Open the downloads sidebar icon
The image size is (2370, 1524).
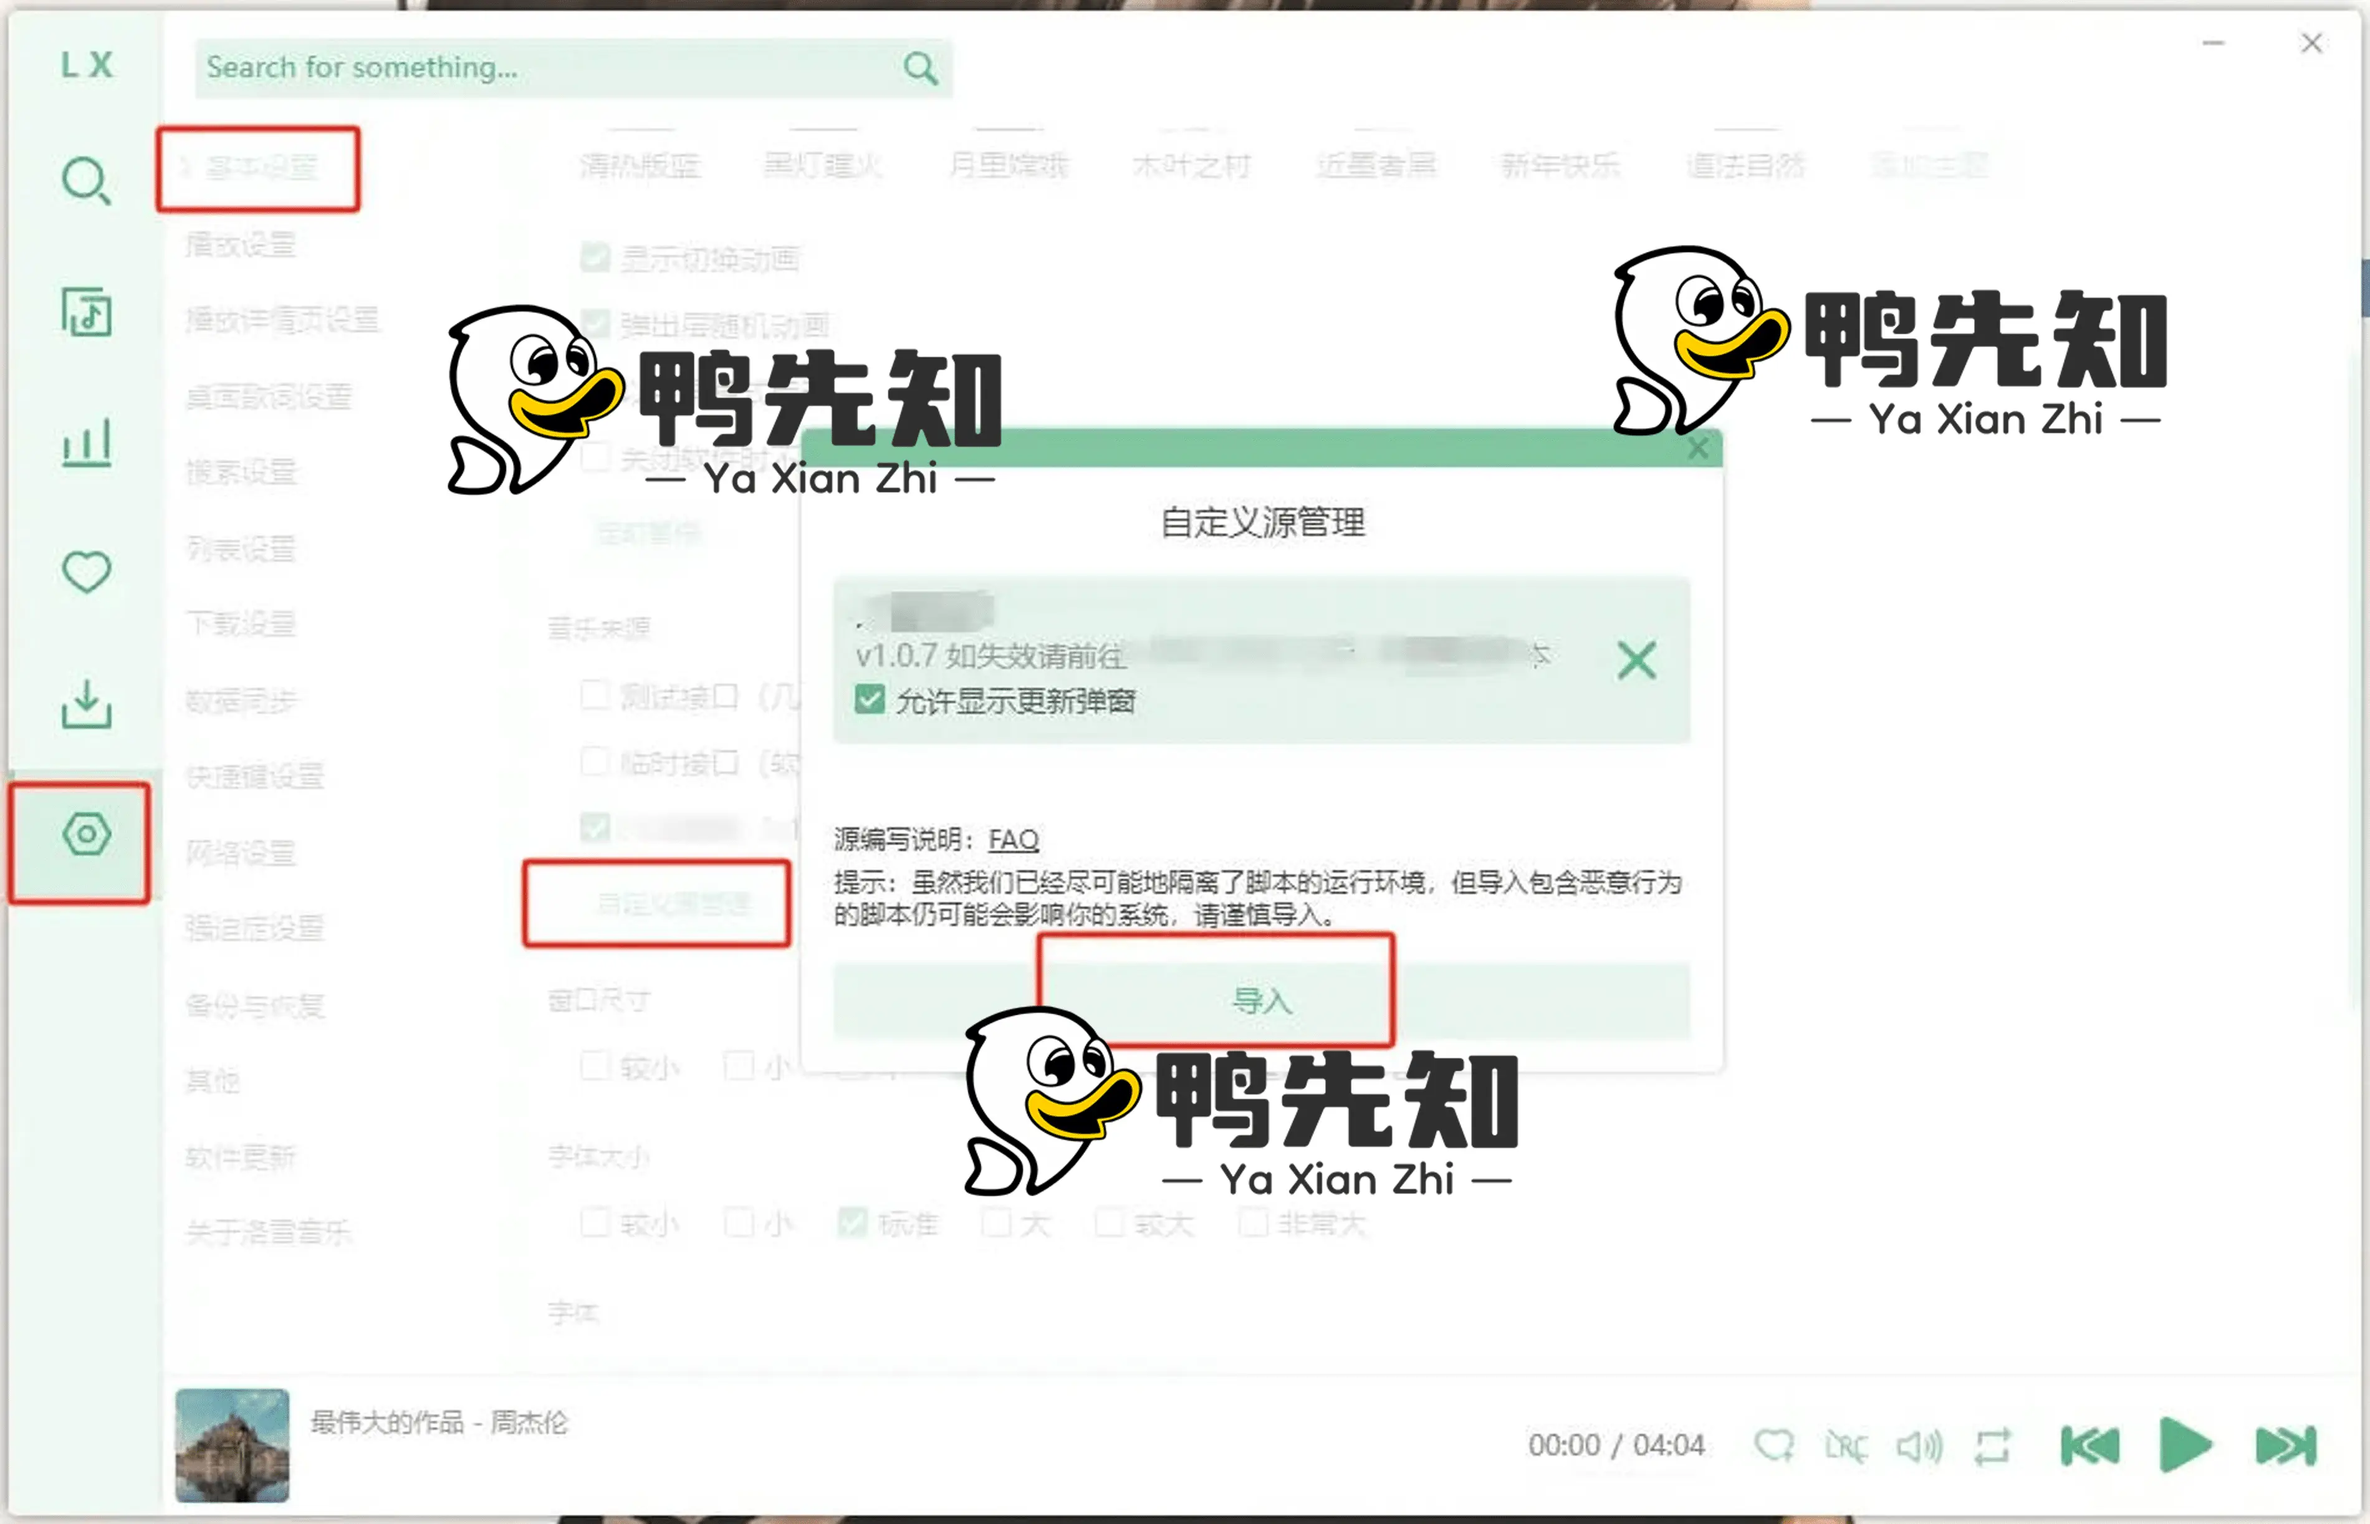click(x=86, y=704)
